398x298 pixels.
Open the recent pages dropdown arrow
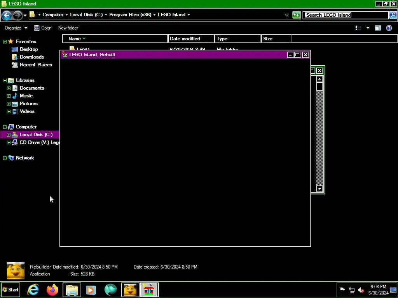[25, 16]
